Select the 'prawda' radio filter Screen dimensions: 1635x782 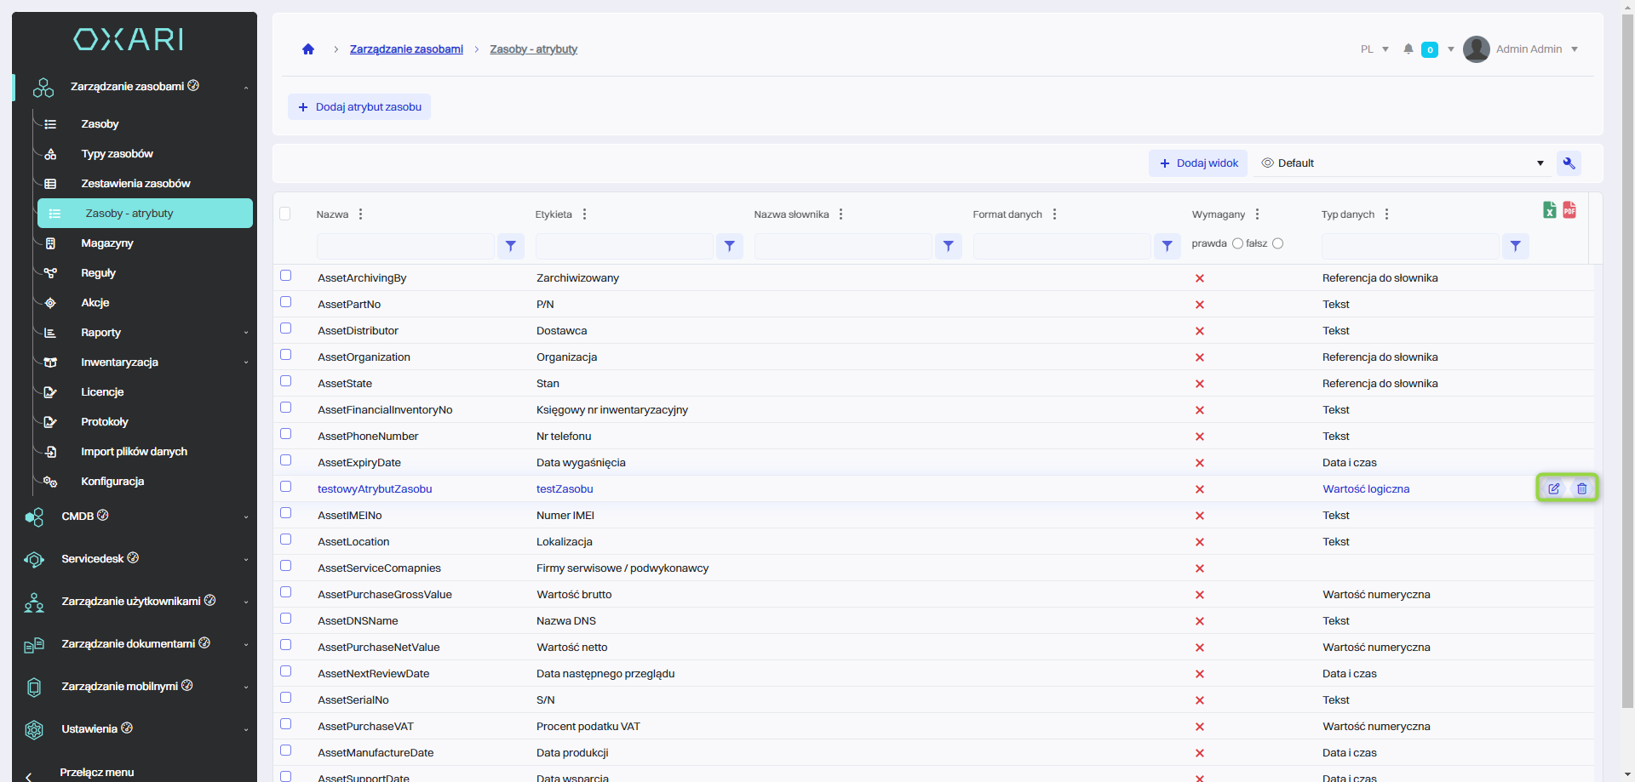pyautogui.click(x=1237, y=243)
